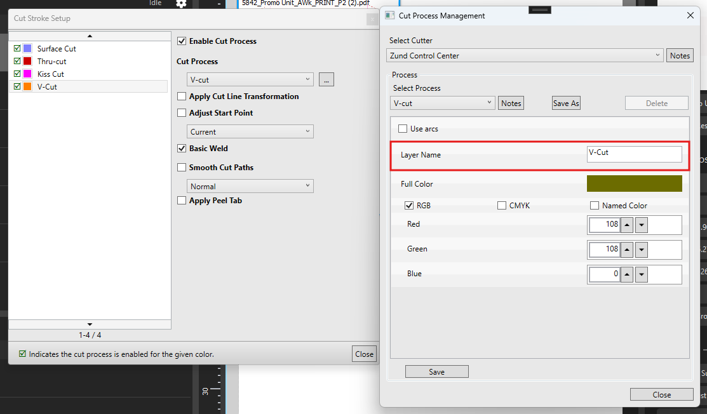Enable Smooth Cut Paths
This screenshot has height=414, width=707.
click(x=182, y=167)
